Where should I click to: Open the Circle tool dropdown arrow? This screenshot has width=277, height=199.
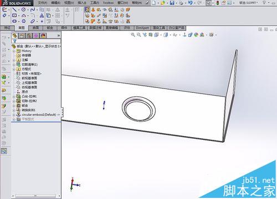(x=28, y=10)
